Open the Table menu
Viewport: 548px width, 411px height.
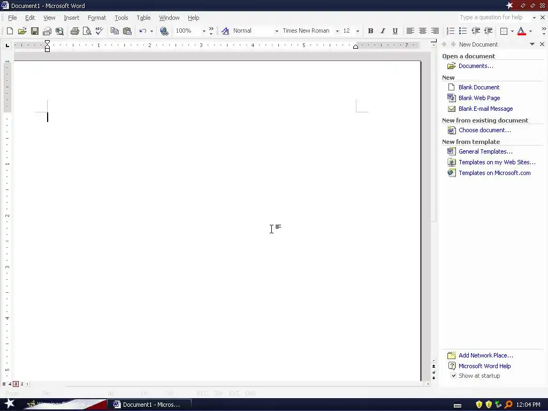click(x=143, y=18)
